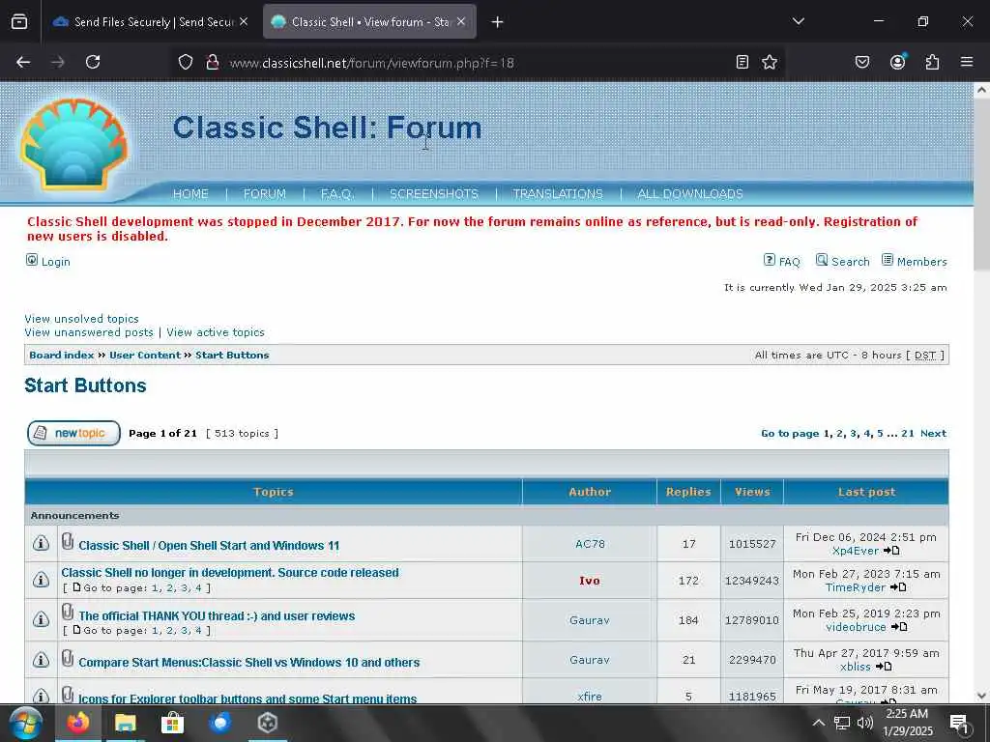The width and height of the screenshot is (990, 742).
Task: Reload the page with refresh icon
Action: point(93,62)
